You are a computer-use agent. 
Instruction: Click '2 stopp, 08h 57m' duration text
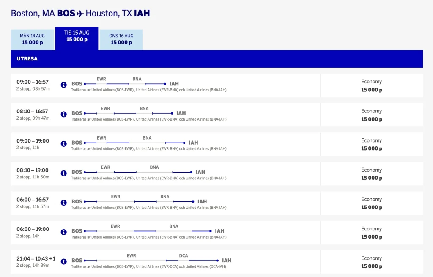(33, 89)
